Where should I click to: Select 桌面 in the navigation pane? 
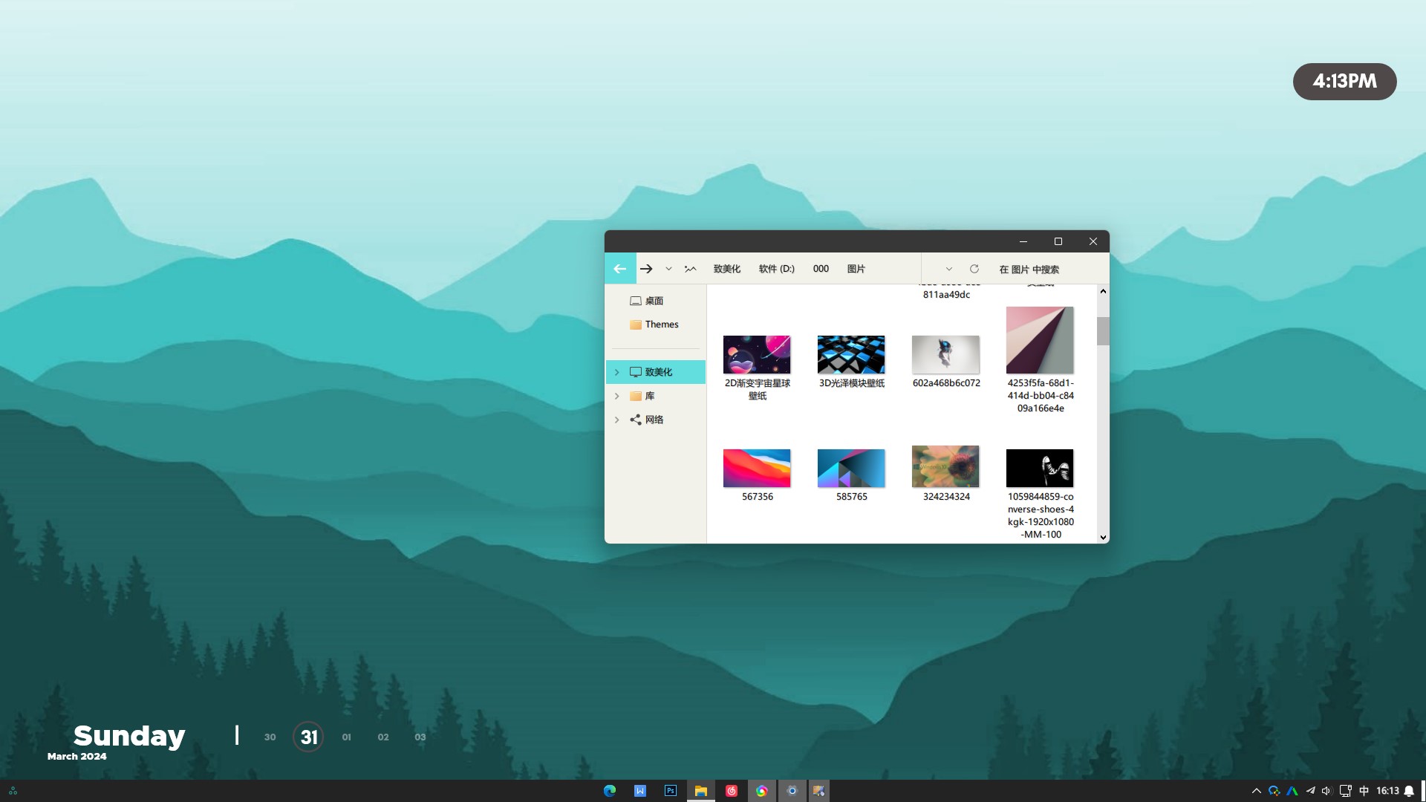pyautogui.click(x=654, y=301)
